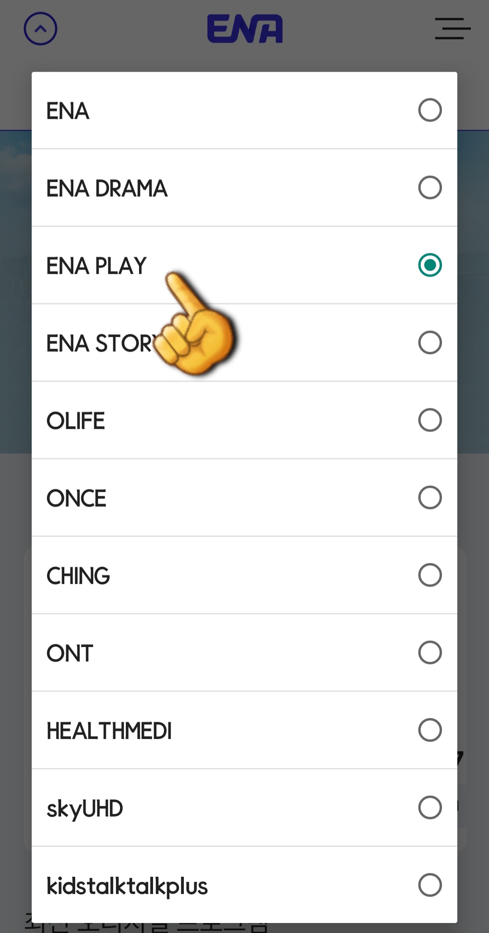The image size is (489, 933).
Task: Click the OLIFE row label
Action: tap(76, 420)
